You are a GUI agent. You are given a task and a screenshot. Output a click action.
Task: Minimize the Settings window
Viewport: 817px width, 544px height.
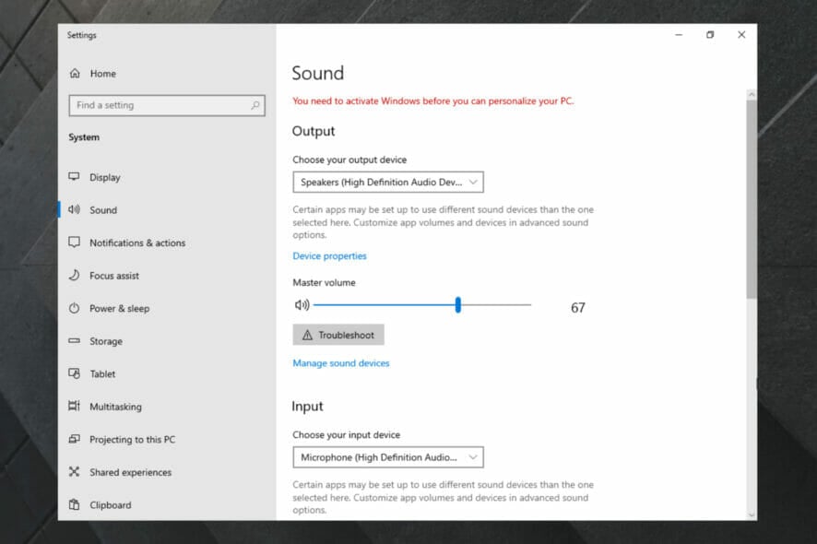pos(679,34)
